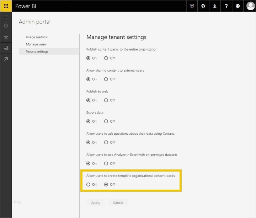The height and width of the screenshot is (218, 256).
Task: Open the notifications icon in header
Action: pos(192,6)
